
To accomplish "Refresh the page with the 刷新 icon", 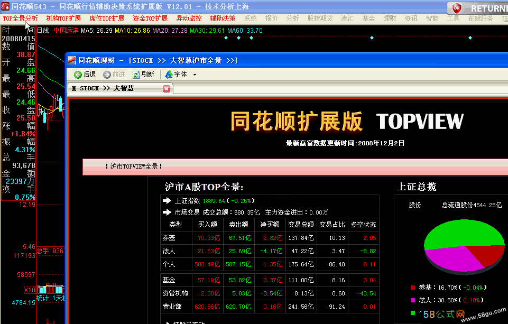I will tap(136, 75).
